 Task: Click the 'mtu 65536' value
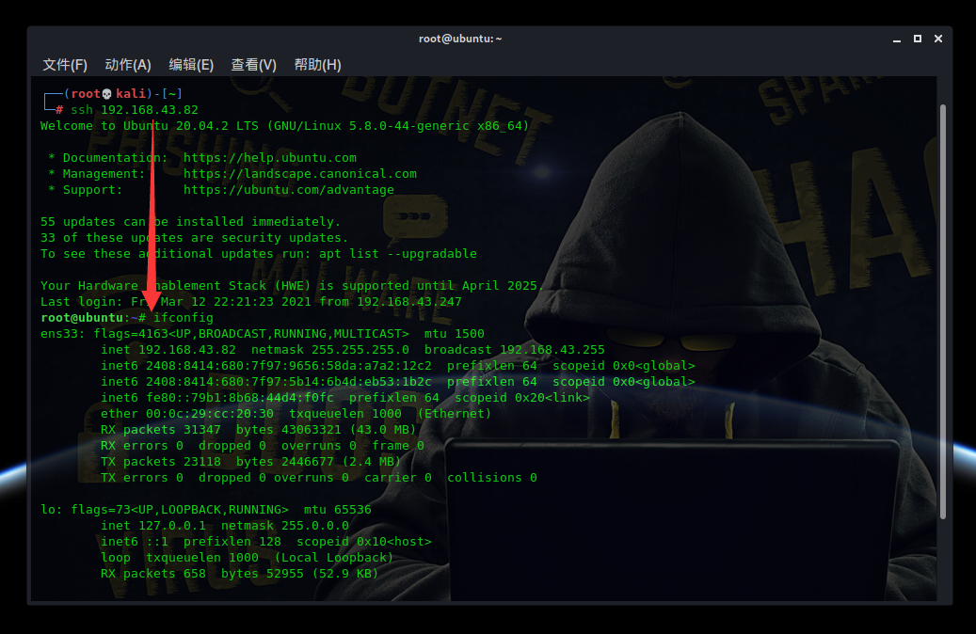(337, 510)
